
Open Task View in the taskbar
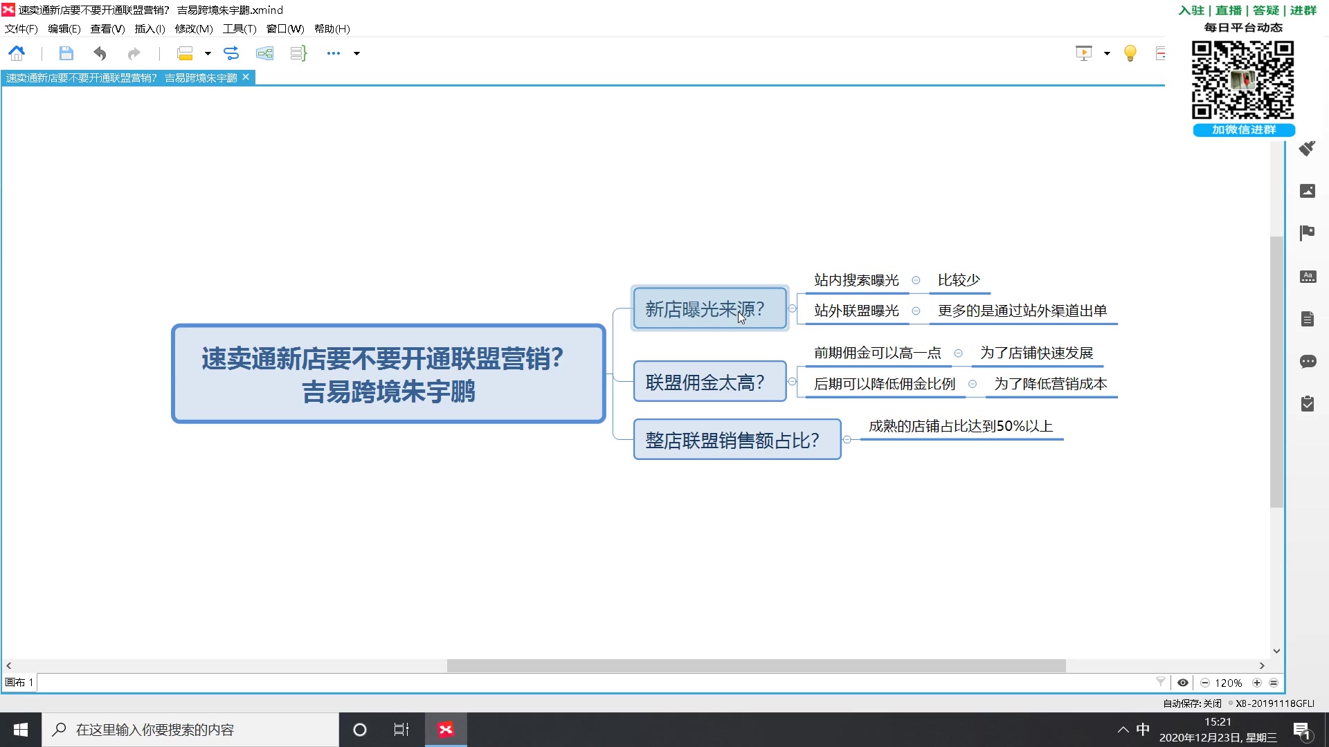coord(401,730)
